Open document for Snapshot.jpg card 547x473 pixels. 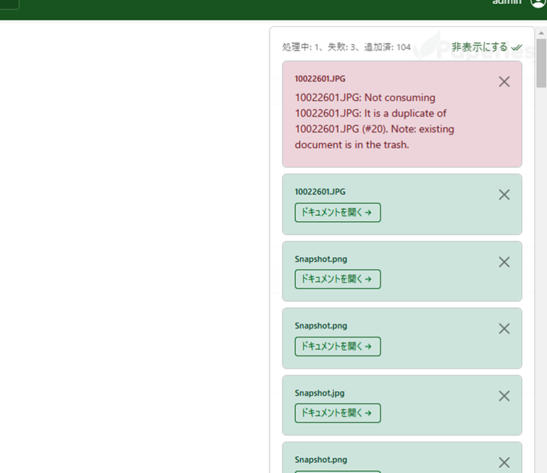point(338,413)
